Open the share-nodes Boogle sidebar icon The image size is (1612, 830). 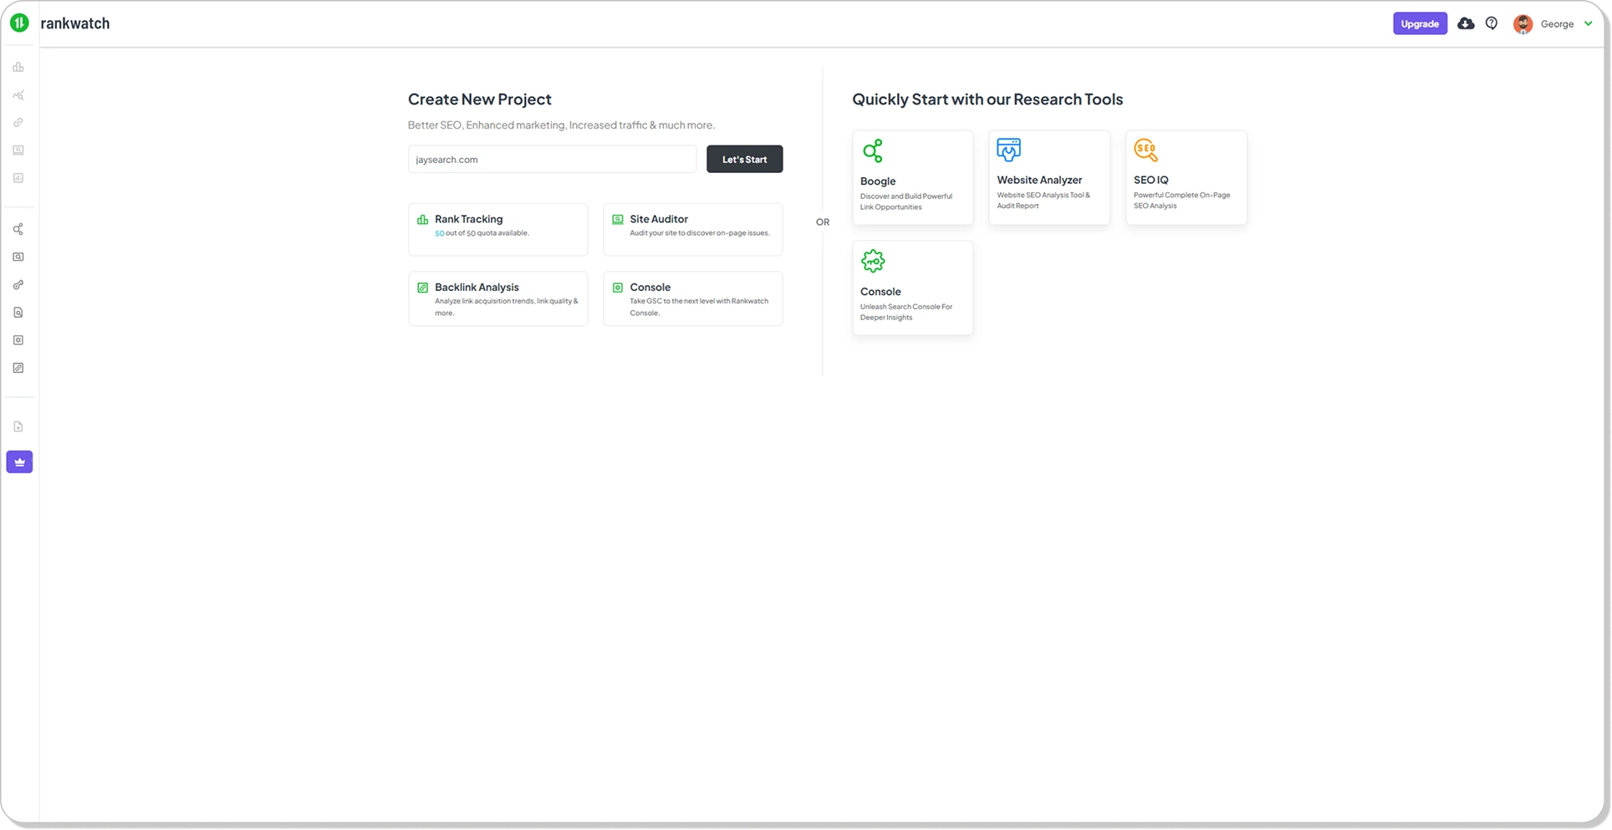[18, 229]
